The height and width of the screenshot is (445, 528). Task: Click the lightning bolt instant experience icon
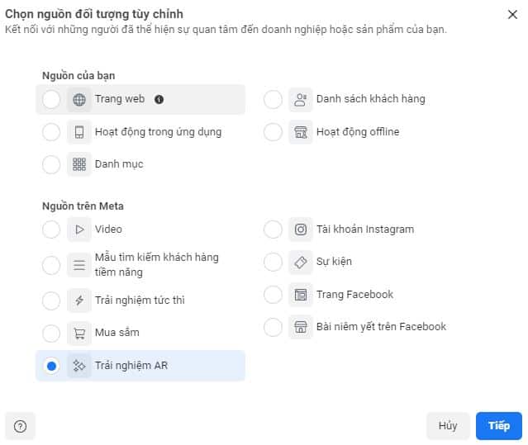point(79,301)
